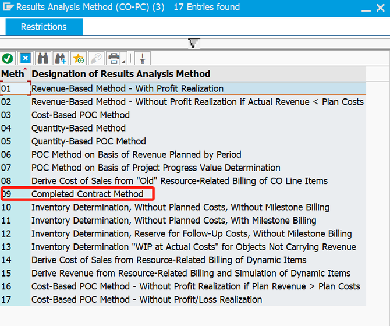The width and height of the screenshot is (390, 326).
Task: Click Find Next binoculars-plus icon
Action: (x=61, y=59)
